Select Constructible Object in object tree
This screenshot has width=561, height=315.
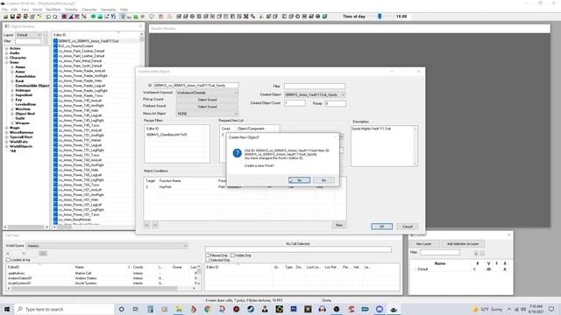(32, 86)
